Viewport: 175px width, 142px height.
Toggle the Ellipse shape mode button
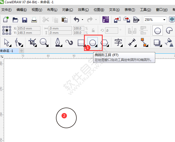click(x=158, y=30)
